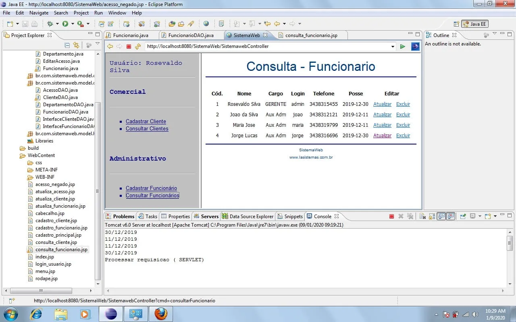Toggle Scroll Lock in the Console toolbar
The width and height of the screenshot is (516, 322).
click(x=432, y=217)
